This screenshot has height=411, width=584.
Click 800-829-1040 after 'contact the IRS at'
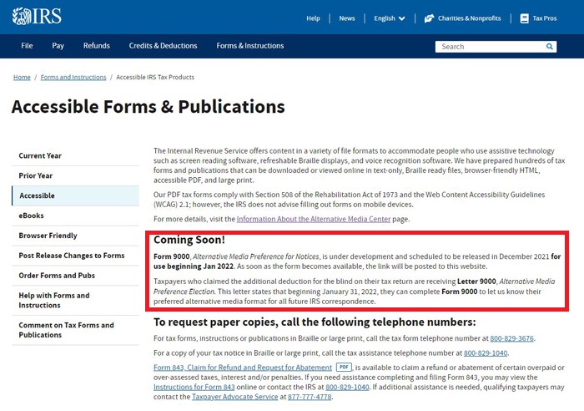point(347,387)
